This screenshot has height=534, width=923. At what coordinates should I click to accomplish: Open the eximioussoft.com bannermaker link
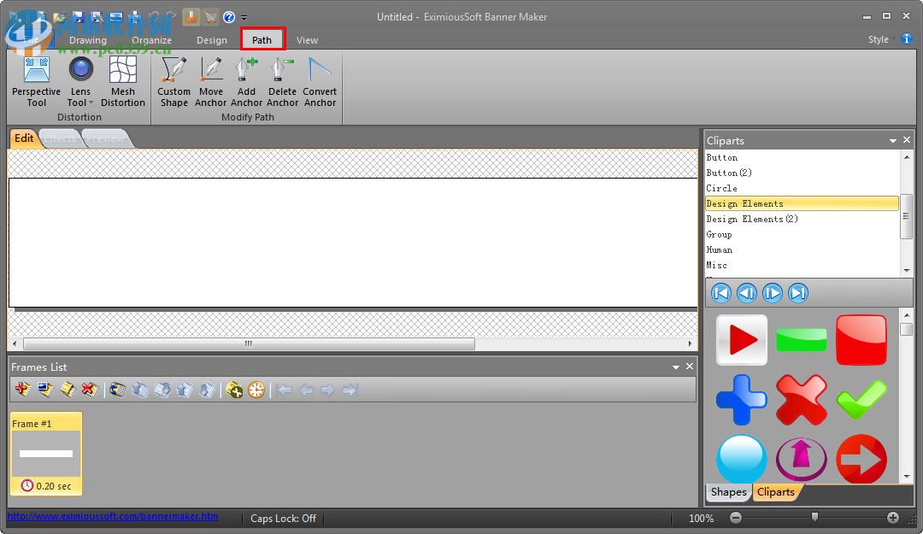111,518
